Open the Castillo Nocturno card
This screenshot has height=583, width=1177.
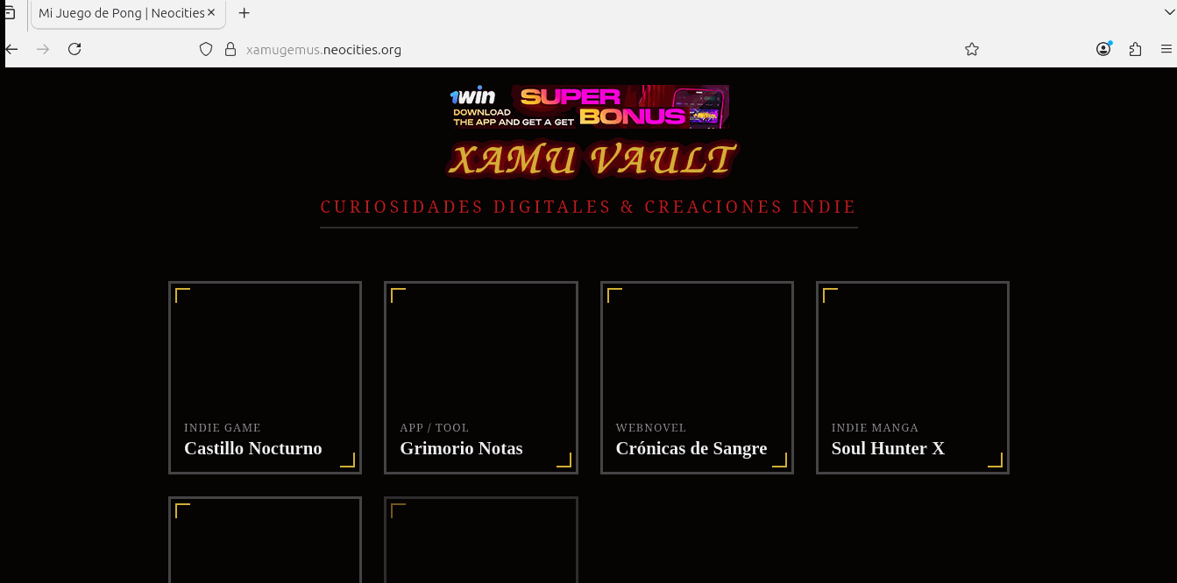point(265,377)
